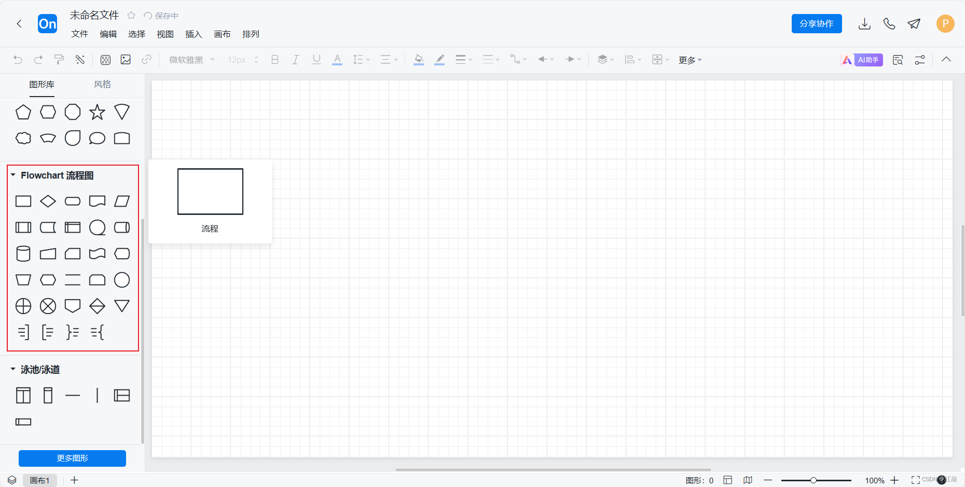
Task: Click the 分享协作 button
Action: point(817,23)
